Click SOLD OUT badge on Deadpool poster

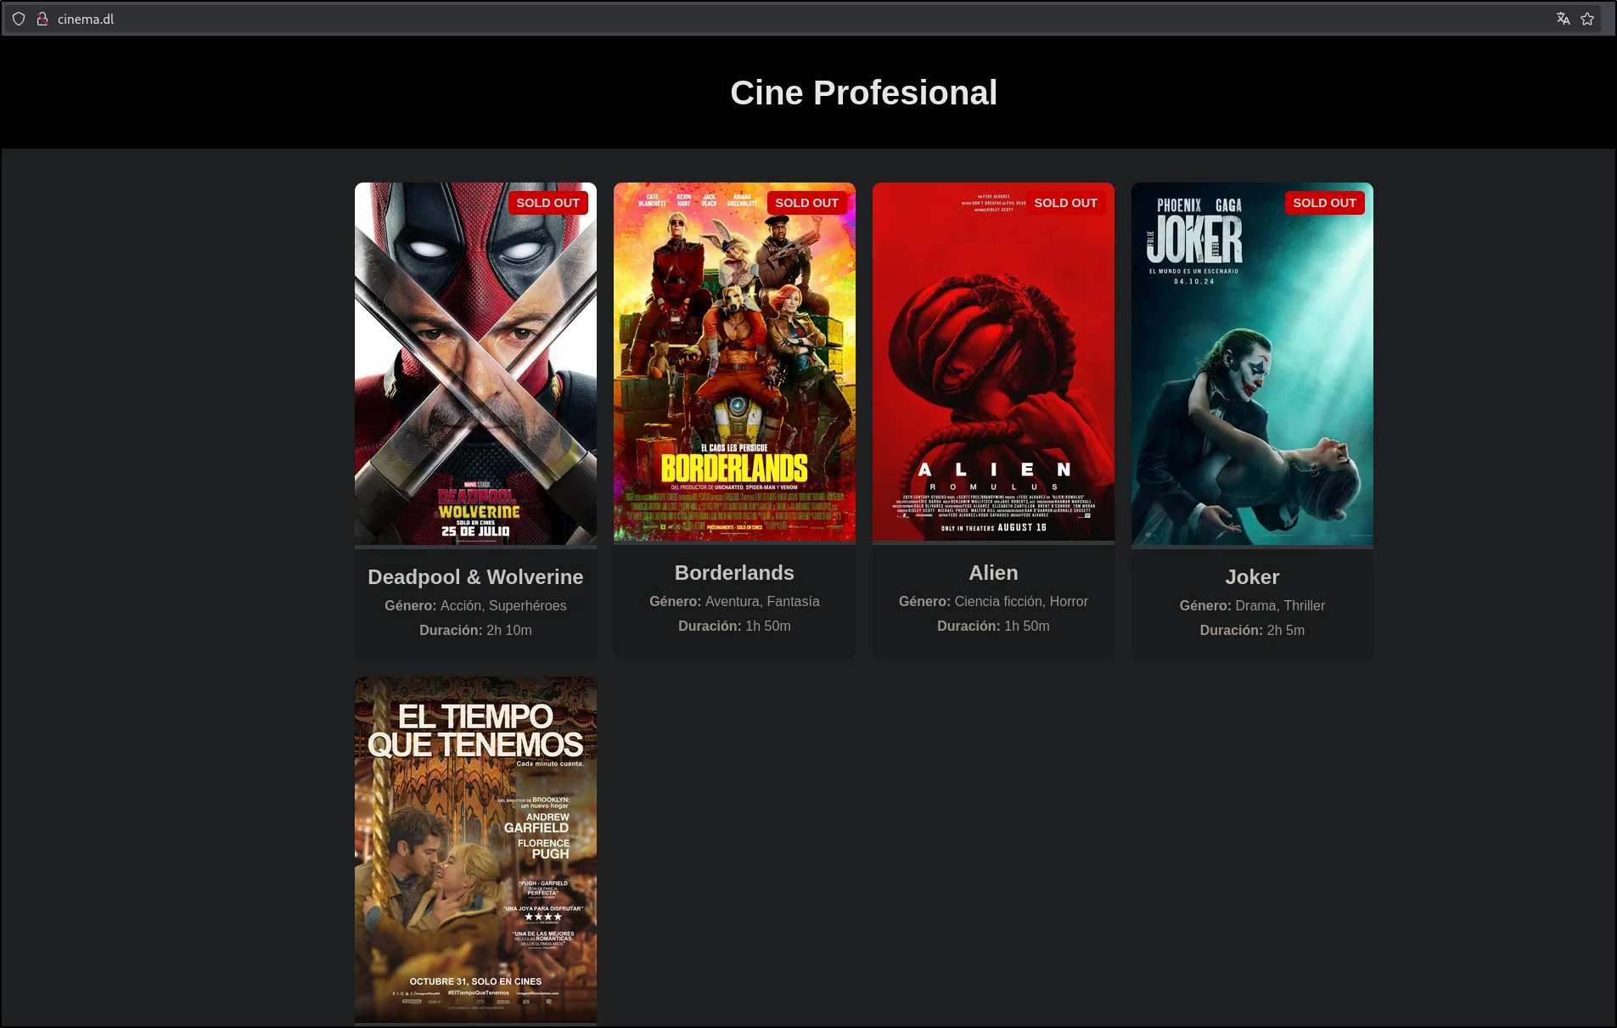tap(547, 203)
